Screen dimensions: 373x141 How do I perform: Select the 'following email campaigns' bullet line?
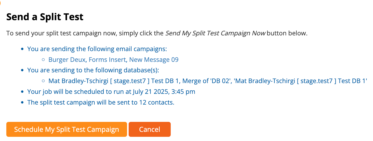(x=97, y=49)
